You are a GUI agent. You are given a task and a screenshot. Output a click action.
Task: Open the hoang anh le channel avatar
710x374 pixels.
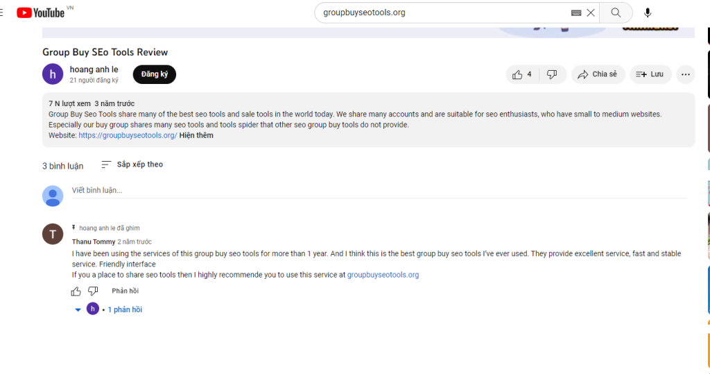click(x=53, y=74)
